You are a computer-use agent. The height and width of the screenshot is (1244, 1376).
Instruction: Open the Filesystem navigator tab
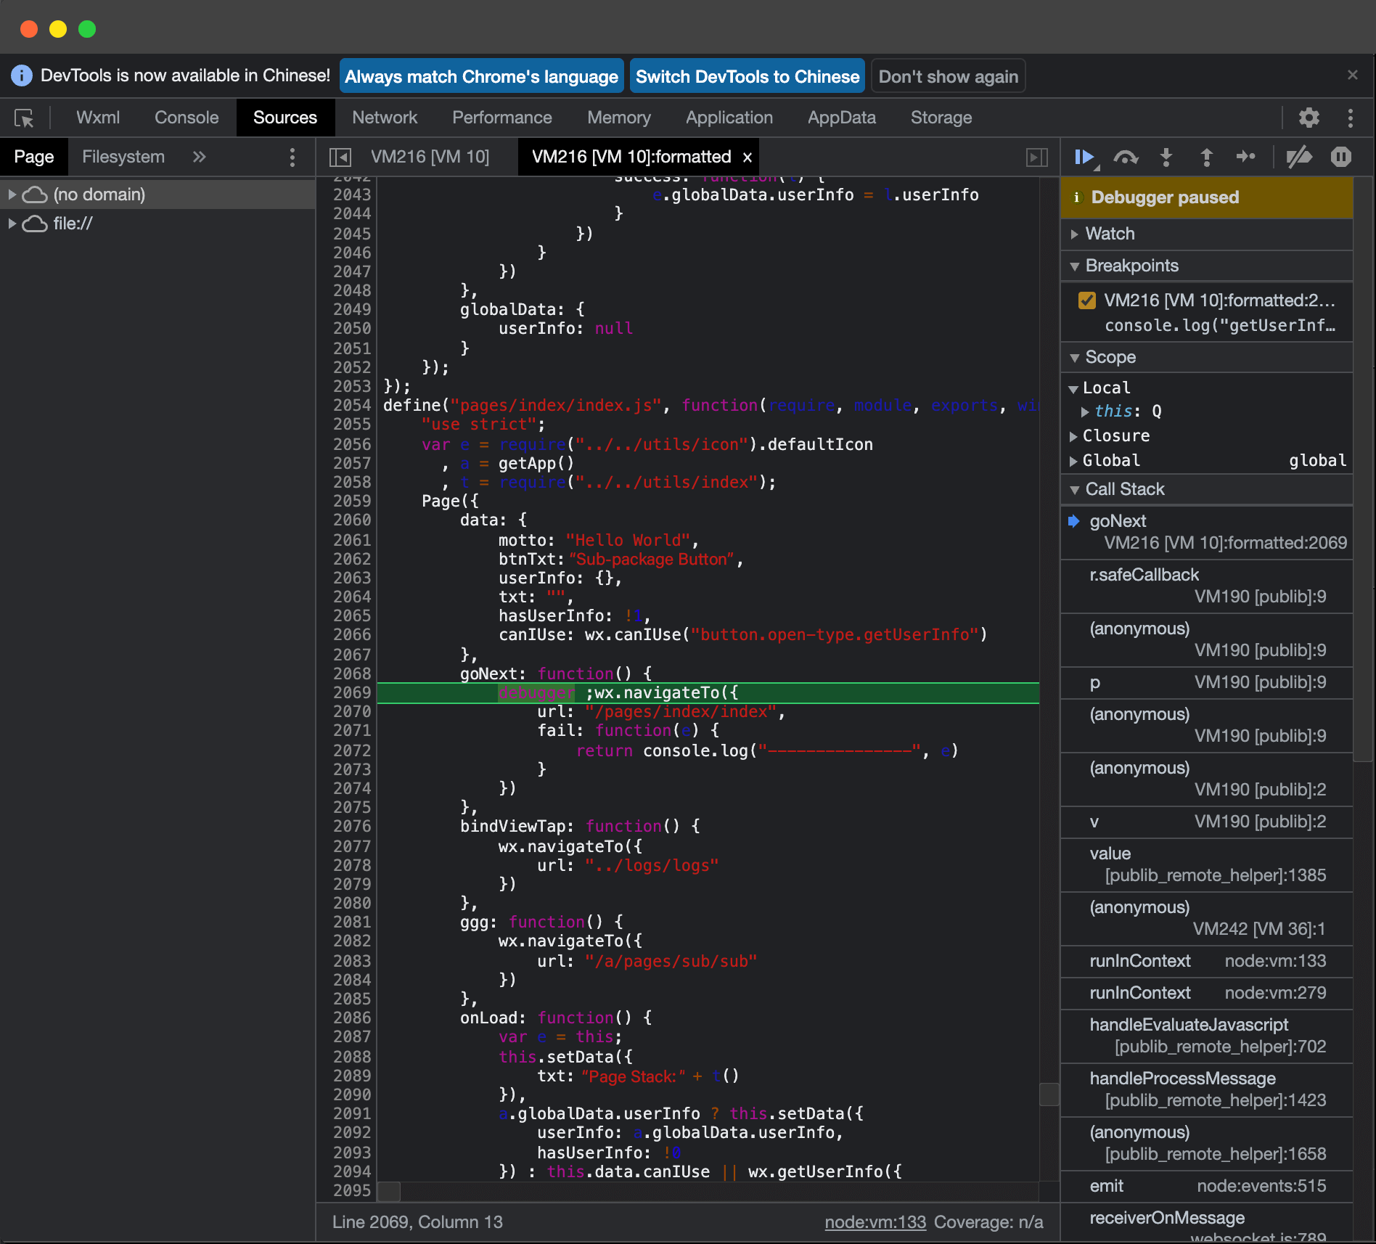123,157
